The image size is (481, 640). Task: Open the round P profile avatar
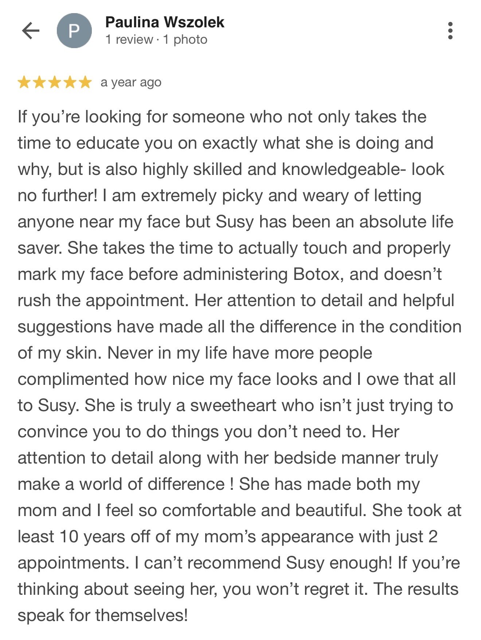pyautogui.click(x=74, y=31)
